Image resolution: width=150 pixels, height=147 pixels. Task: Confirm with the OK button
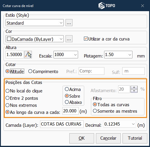pyautogui.click(x=82, y=138)
